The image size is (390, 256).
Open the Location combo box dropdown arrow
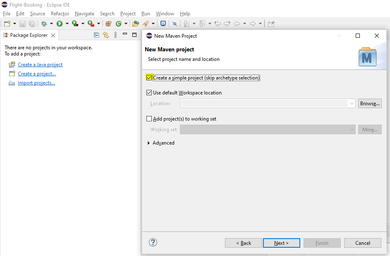352,103
